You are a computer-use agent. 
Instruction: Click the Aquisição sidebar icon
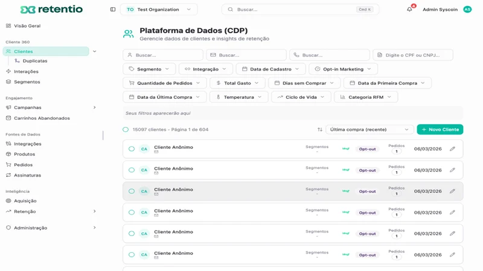coord(8,201)
